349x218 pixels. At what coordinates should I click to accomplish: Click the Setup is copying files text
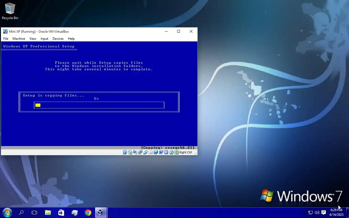[53, 95]
